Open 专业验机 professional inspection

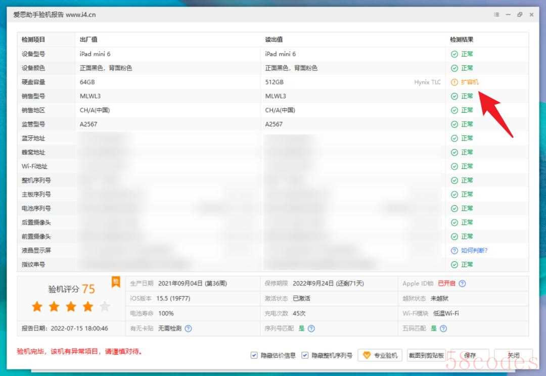[x=380, y=355]
